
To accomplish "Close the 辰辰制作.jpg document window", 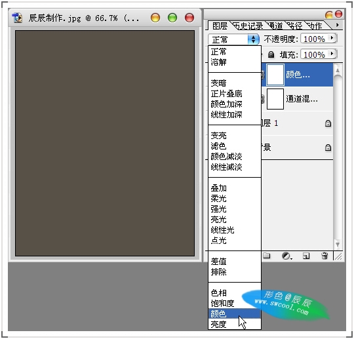I will pyautogui.click(x=189, y=18).
